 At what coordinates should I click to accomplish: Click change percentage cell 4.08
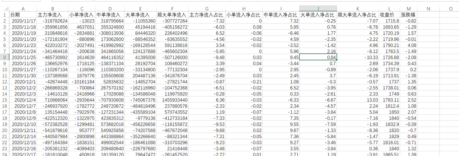pos(409,45)
